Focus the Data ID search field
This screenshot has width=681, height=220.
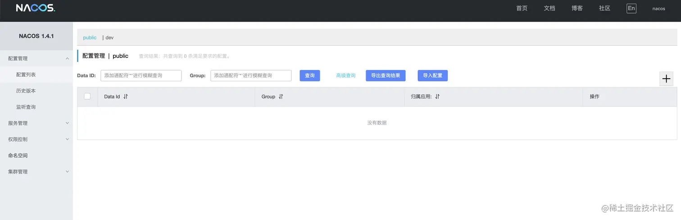coord(141,75)
